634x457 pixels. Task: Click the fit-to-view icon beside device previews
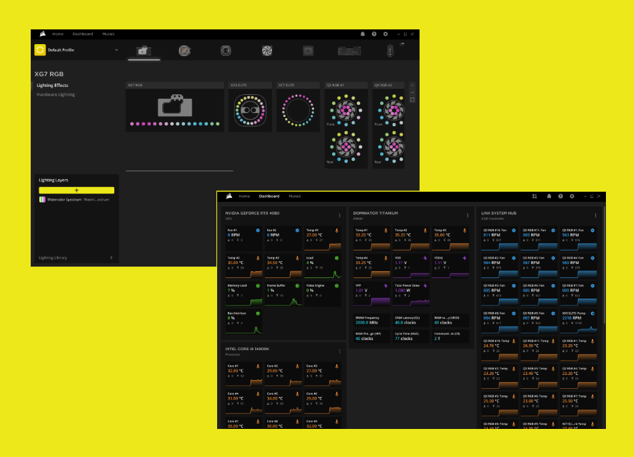[412, 100]
